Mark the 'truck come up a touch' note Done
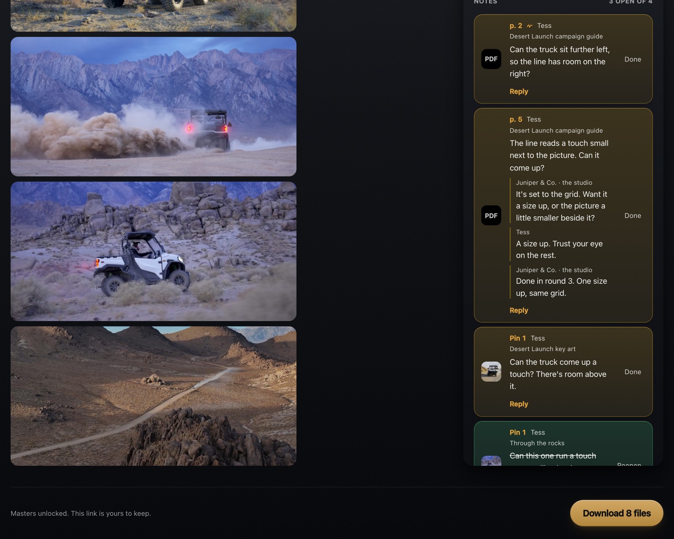Screen dimensions: 674x539 point(633,372)
